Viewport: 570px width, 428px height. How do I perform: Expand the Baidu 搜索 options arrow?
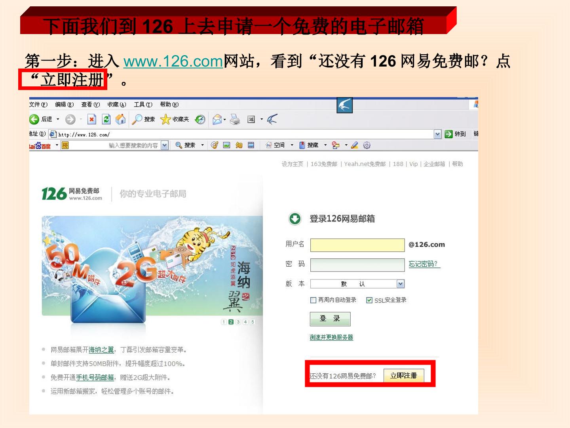tap(202, 145)
